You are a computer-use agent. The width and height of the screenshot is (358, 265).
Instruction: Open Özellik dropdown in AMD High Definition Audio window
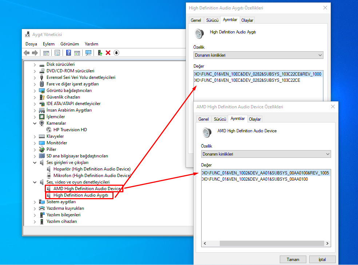coord(266,154)
